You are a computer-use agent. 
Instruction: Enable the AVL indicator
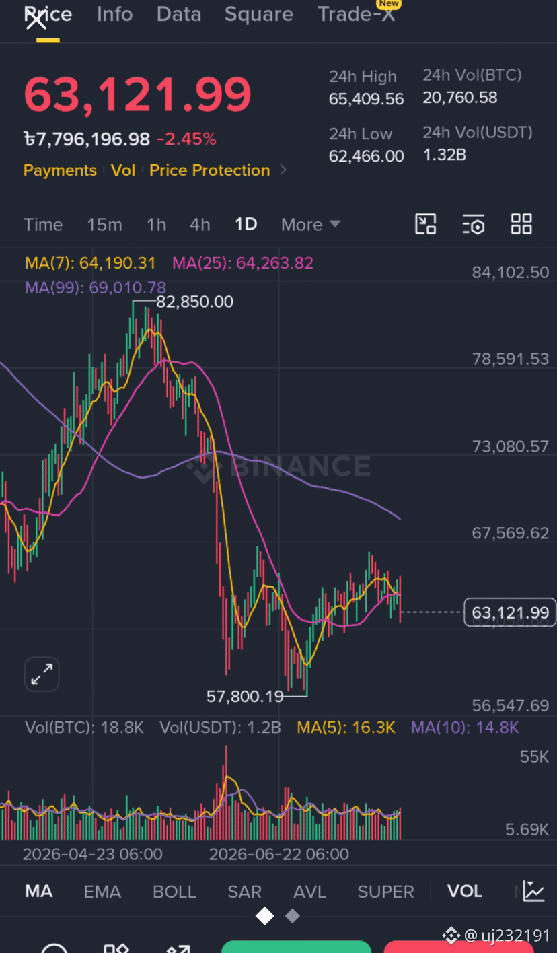point(309,892)
